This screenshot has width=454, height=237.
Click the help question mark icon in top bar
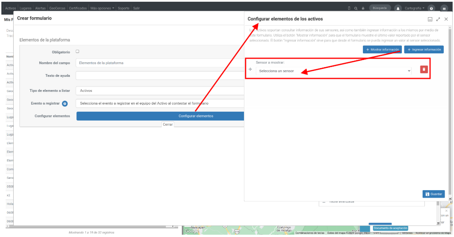tap(431, 8)
